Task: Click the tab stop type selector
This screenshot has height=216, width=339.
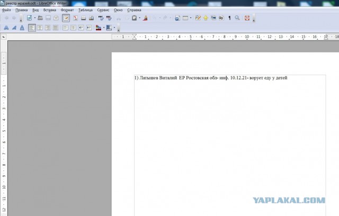Action: (4, 37)
